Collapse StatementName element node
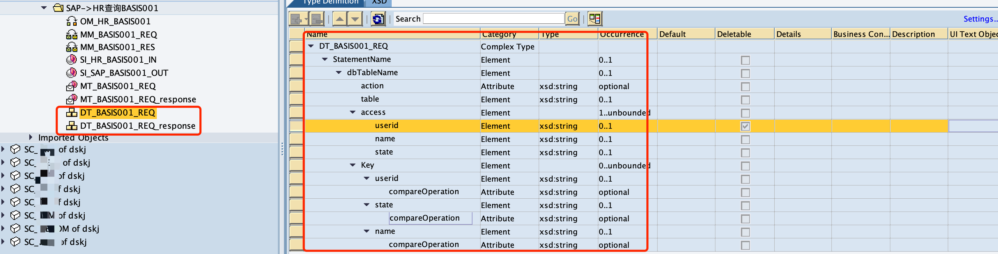The width and height of the screenshot is (998, 254). click(325, 59)
